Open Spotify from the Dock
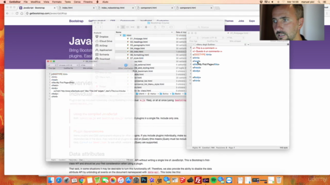Screen dimensions: 330x185 213,180
